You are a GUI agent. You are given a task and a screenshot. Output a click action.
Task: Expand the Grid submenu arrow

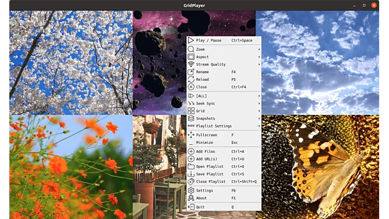click(259, 111)
